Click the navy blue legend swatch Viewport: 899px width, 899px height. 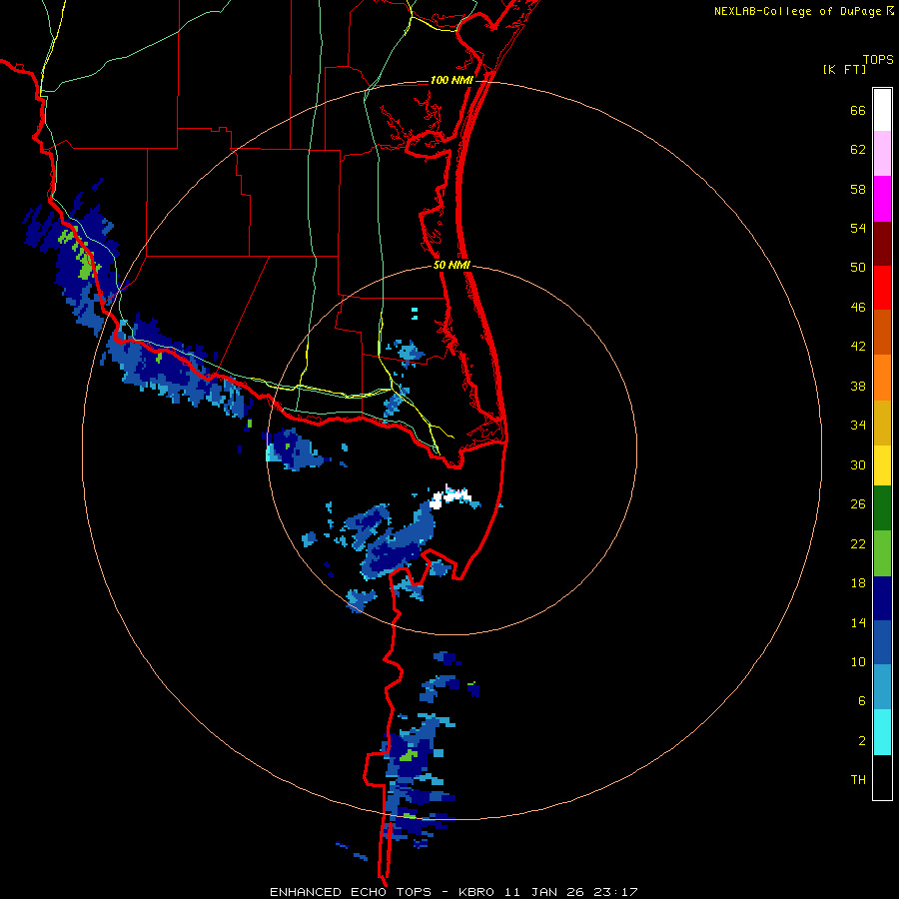(x=882, y=598)
